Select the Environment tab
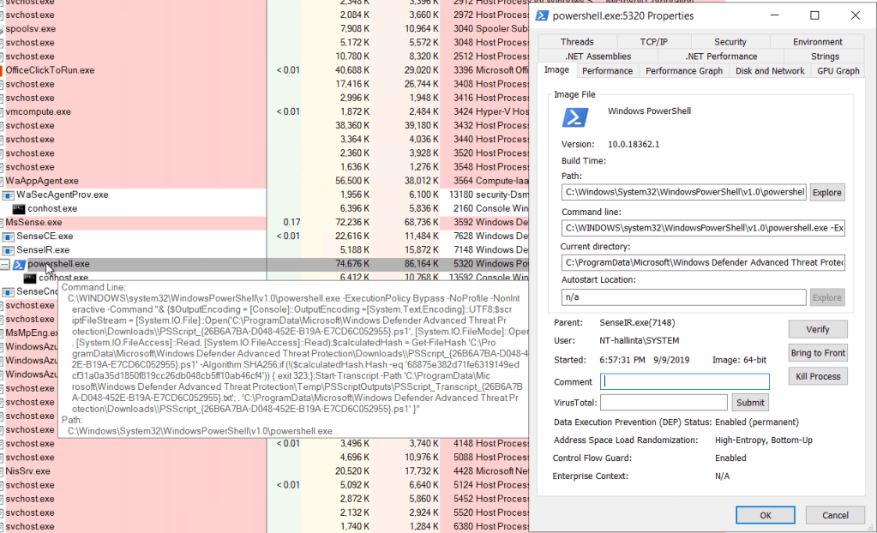The height and width of the screenshot is (533, 877). (817, 42)
